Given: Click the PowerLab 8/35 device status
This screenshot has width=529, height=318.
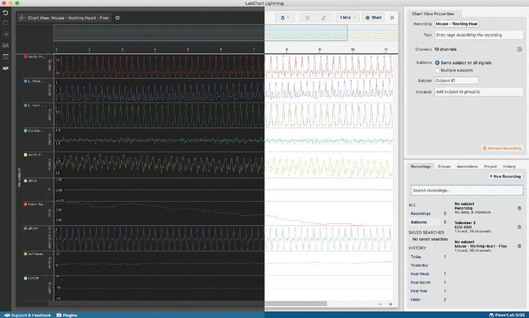Looking at the screenshot, I should coord(507,315).
